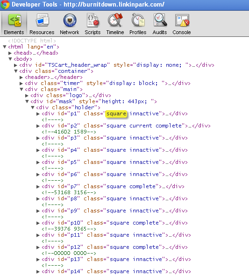This screenshot has width=249, height=275.
Task: Collapse the body element node
Action: click(x=10, y=59)
